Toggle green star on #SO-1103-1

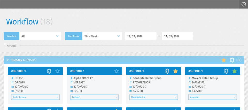pos(235,71)
